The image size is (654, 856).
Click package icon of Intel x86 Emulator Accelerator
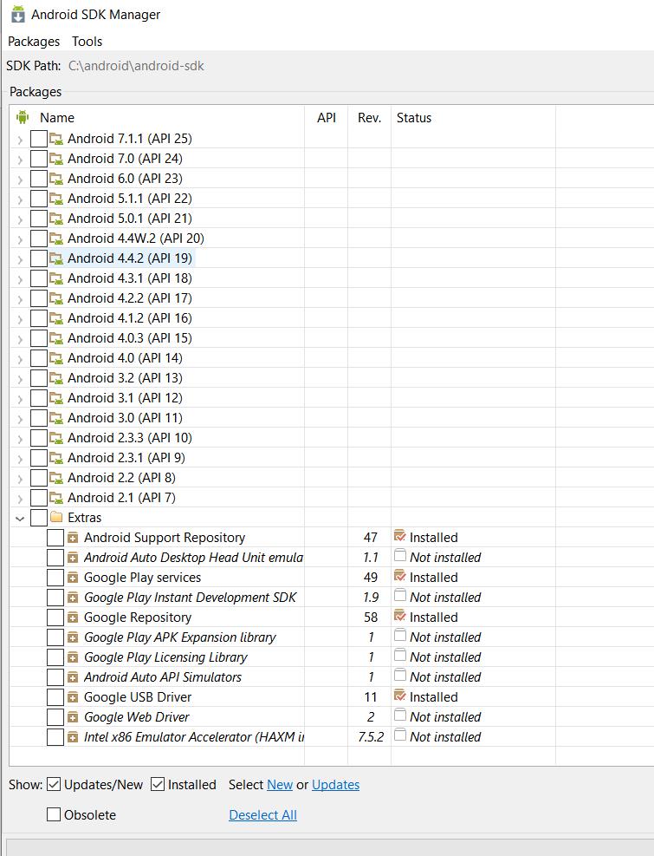click(x=73, y=737)
